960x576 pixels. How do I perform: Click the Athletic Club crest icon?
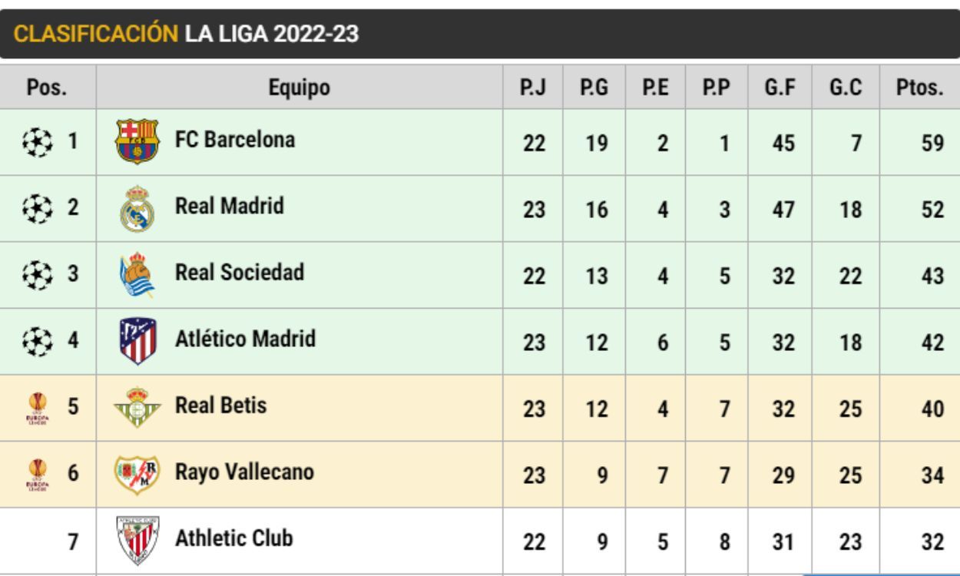point(137,540)
